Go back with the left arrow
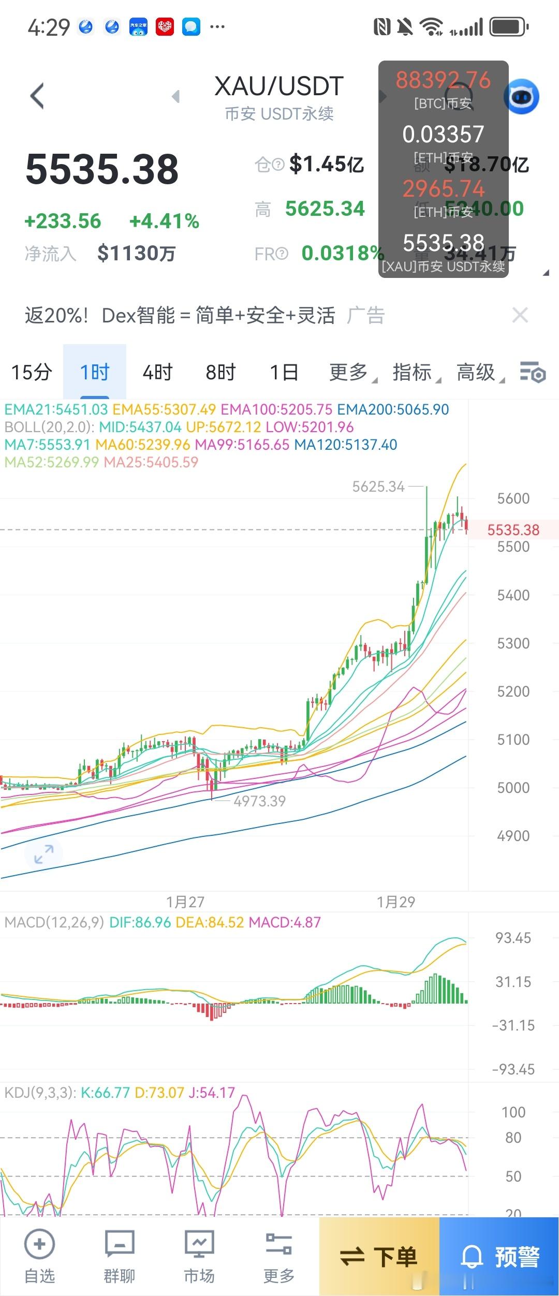 37,96
